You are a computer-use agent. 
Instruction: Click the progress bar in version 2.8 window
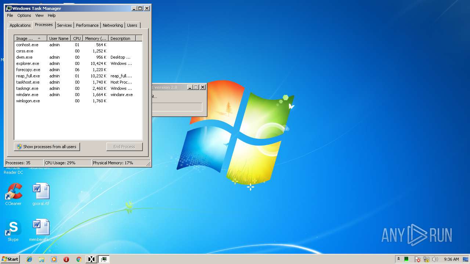pos(177,107)
